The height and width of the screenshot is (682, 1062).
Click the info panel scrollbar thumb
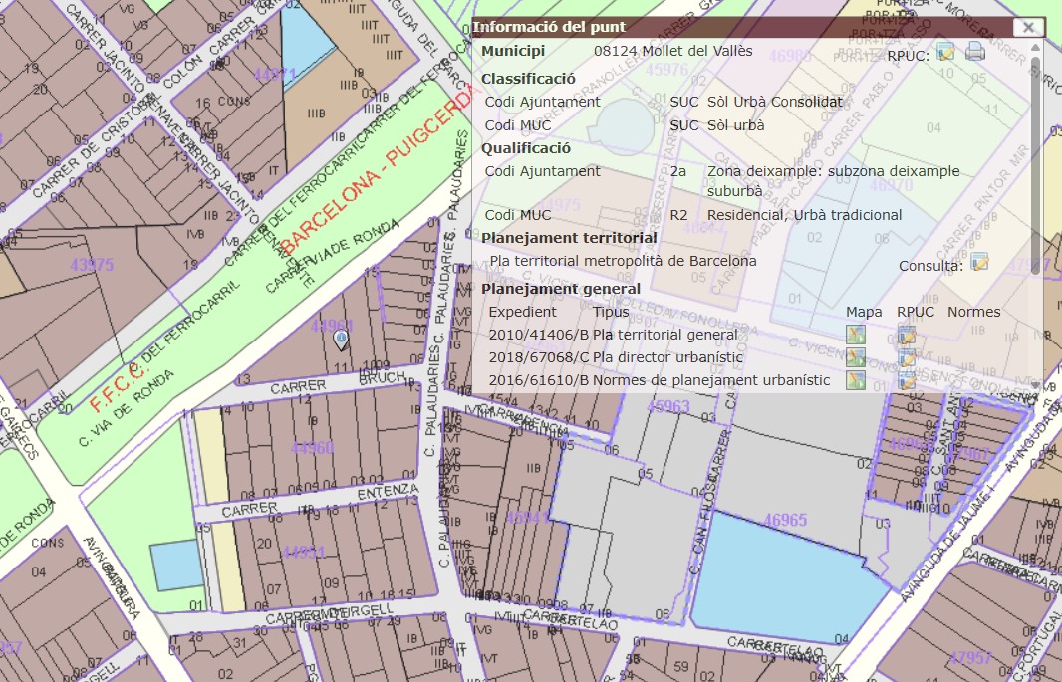(x=1035, y=165)
